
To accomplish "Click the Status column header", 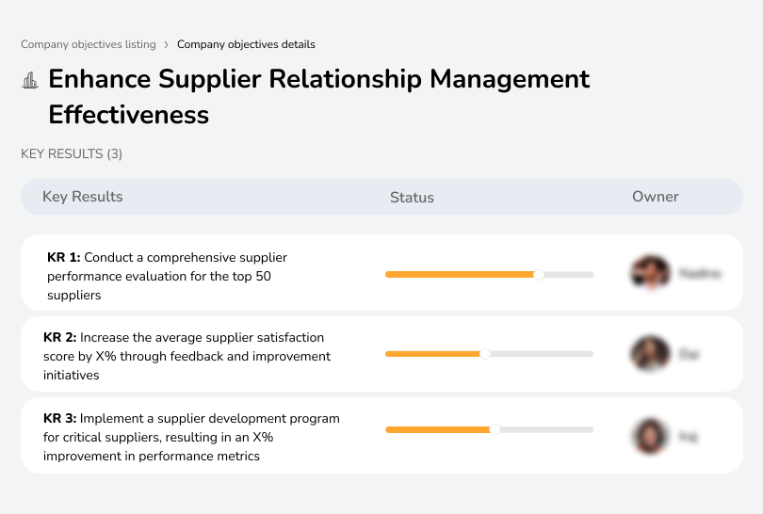I will coord(412,198).
